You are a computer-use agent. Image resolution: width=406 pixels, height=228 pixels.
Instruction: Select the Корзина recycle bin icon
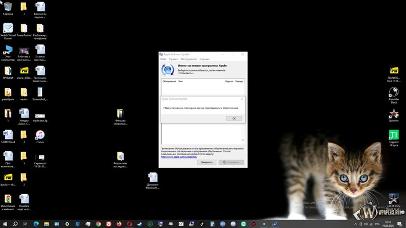coord(8,9)
